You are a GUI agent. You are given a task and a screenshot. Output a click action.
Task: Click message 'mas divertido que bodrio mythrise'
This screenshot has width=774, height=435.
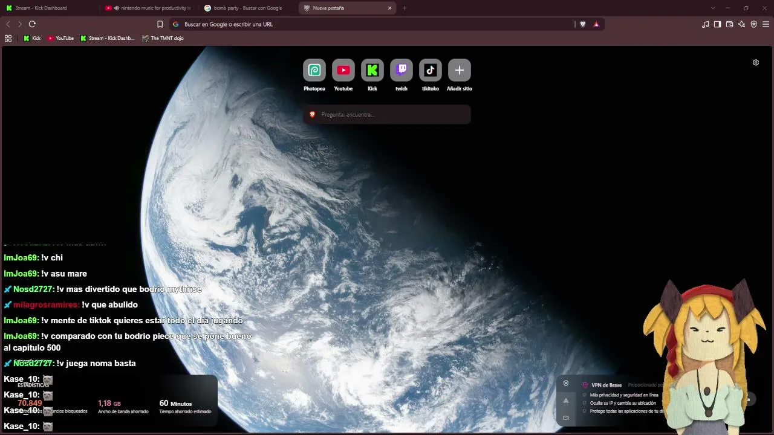134,289
